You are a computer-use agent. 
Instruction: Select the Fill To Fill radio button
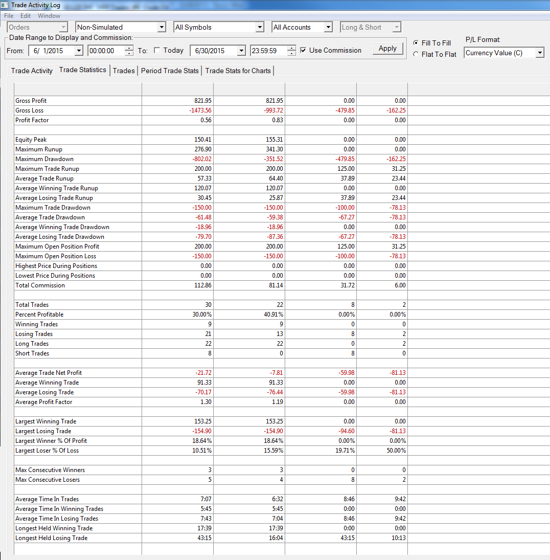(x=416, y=43)
